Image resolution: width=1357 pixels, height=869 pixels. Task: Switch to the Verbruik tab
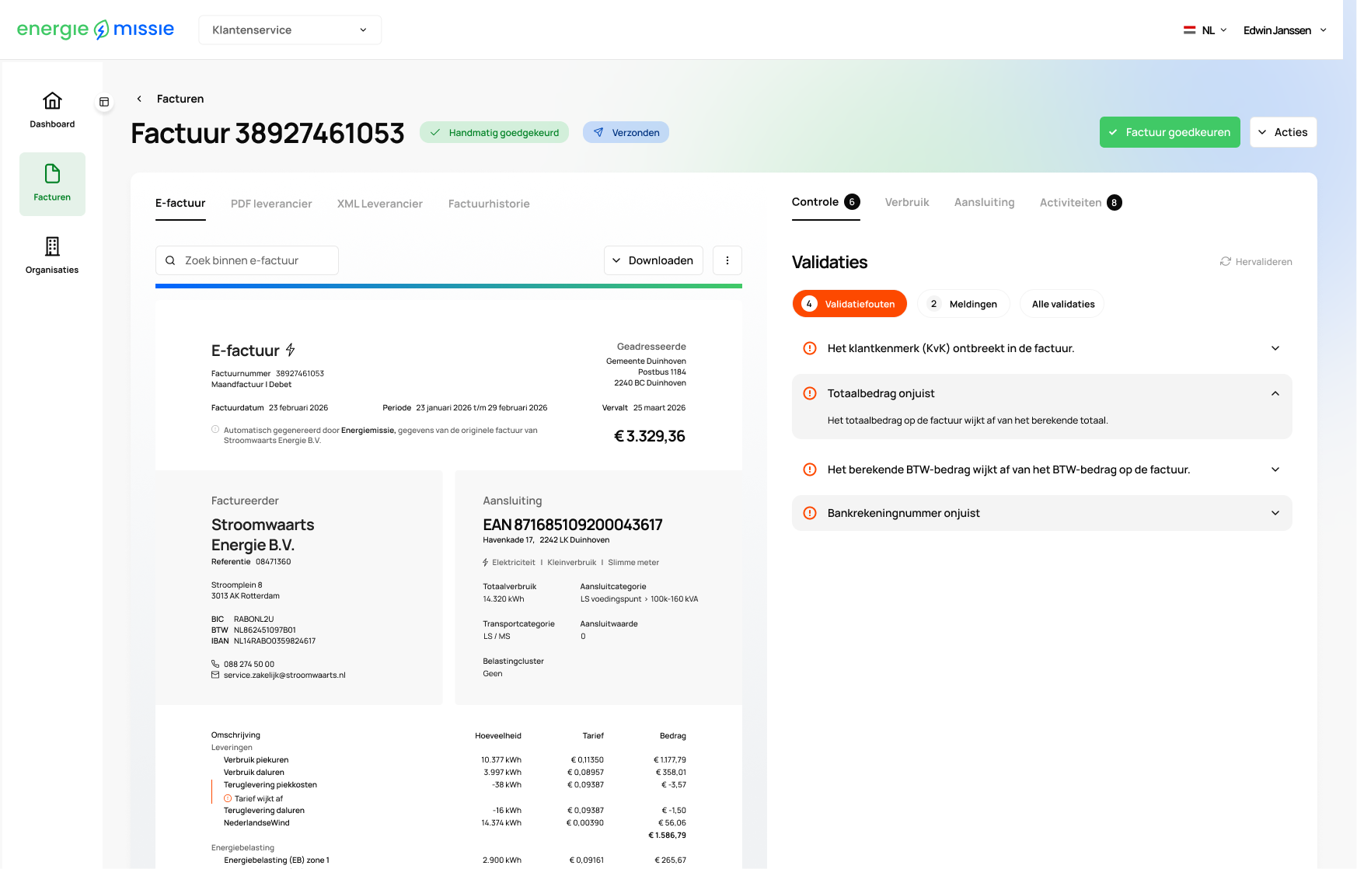907,202
